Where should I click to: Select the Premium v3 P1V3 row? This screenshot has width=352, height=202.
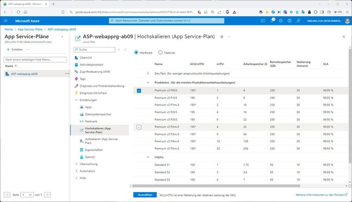[241, 98]
